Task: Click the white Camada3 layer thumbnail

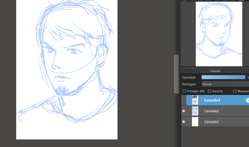Action: [x=195, y=122]
